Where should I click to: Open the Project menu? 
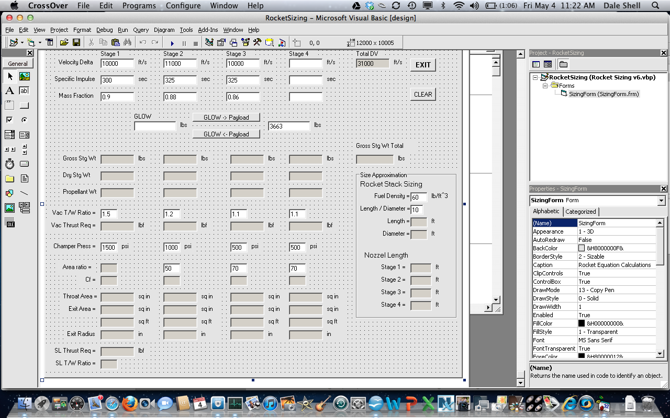[x=59, y=30]
